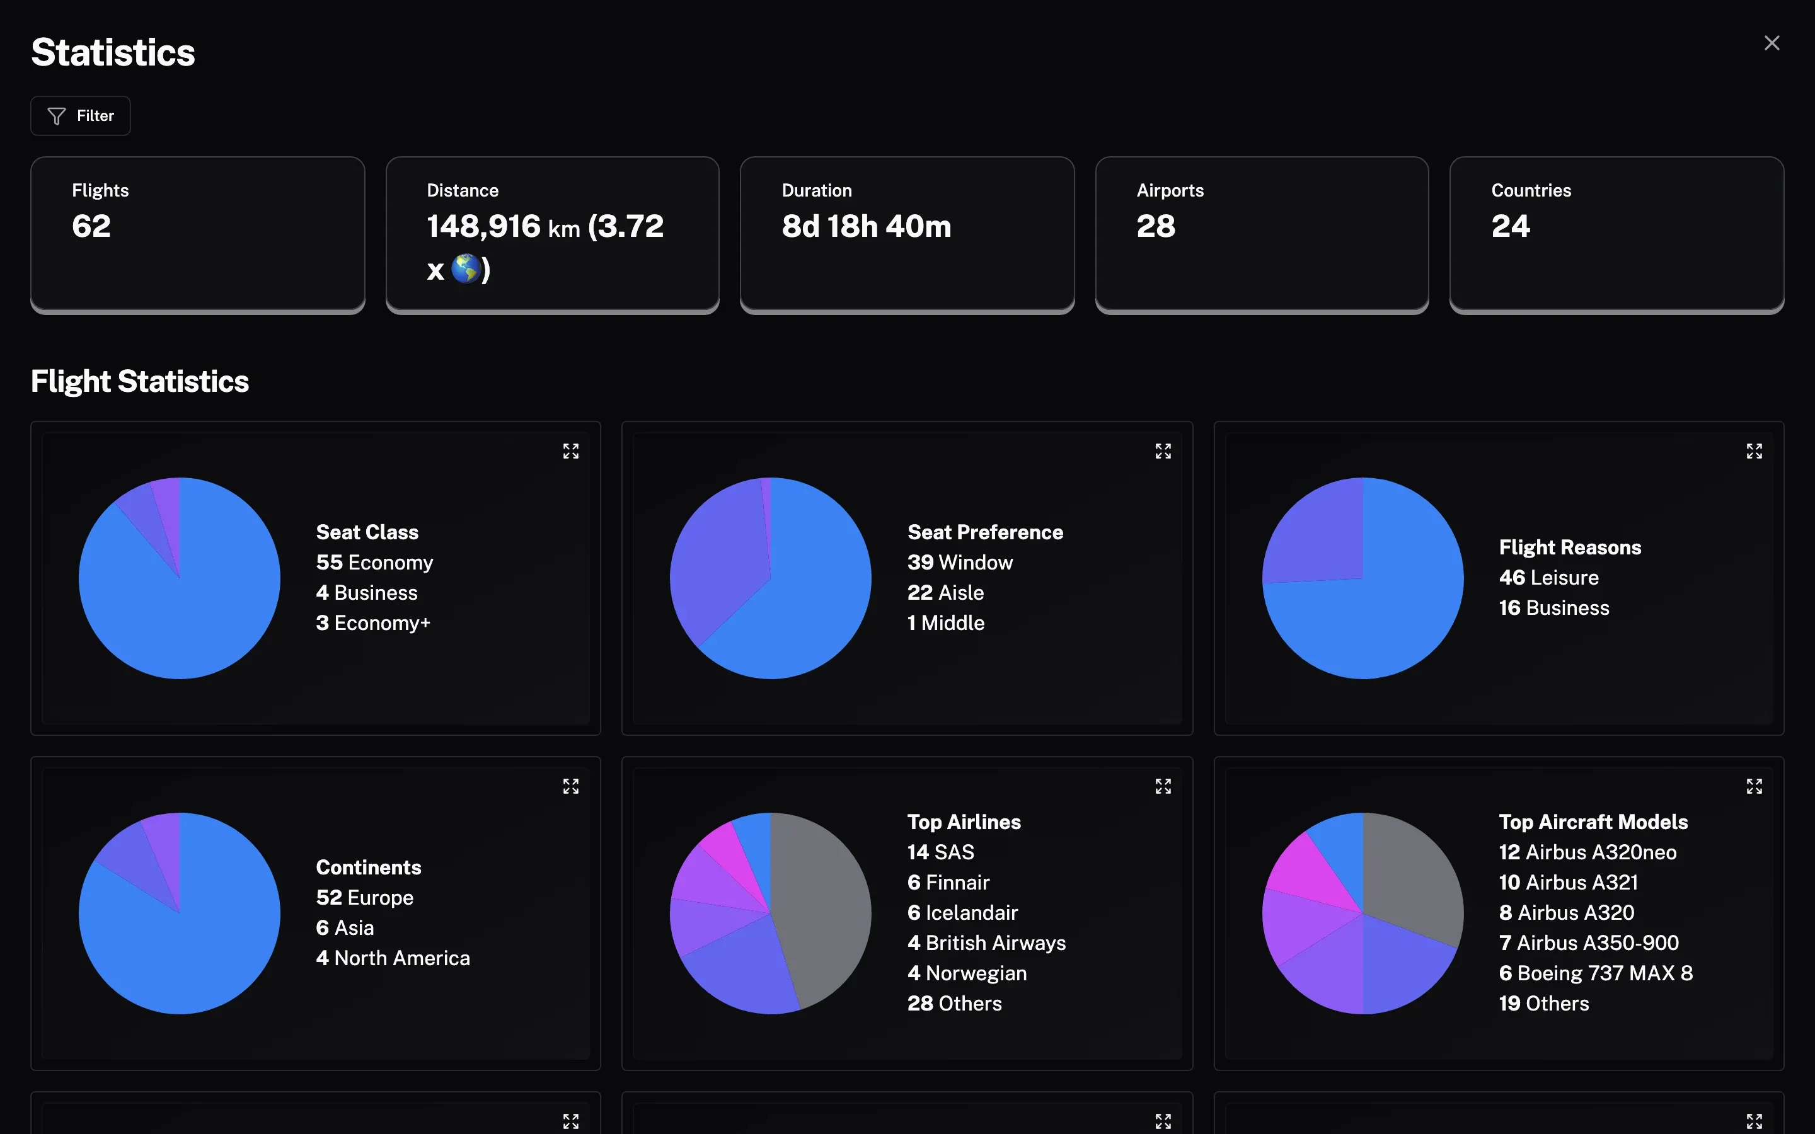This screenshot has width=1815, height=1134.
Task: Click the Seat Class pie chart
Action: pos(179,578)
